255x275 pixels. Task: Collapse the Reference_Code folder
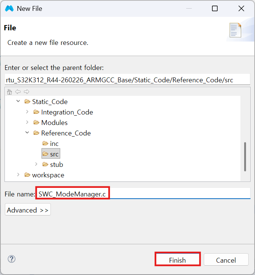pyautogui.click(x=27, y=132)
